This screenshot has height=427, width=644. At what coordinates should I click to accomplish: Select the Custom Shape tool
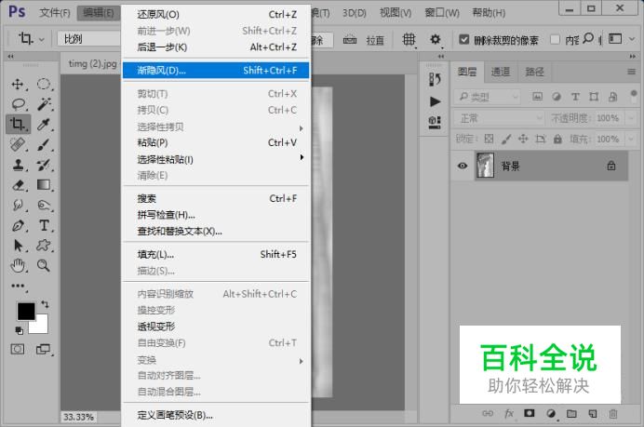point(44,246)
